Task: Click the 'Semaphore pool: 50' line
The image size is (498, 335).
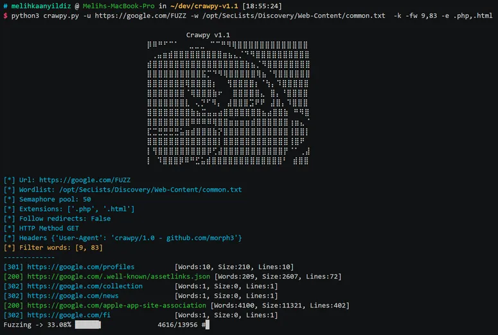Action: point(48,199)
